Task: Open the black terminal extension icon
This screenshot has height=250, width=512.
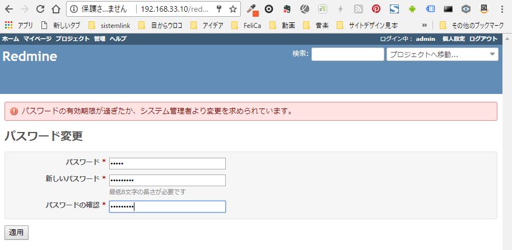Action: (448, 9)
